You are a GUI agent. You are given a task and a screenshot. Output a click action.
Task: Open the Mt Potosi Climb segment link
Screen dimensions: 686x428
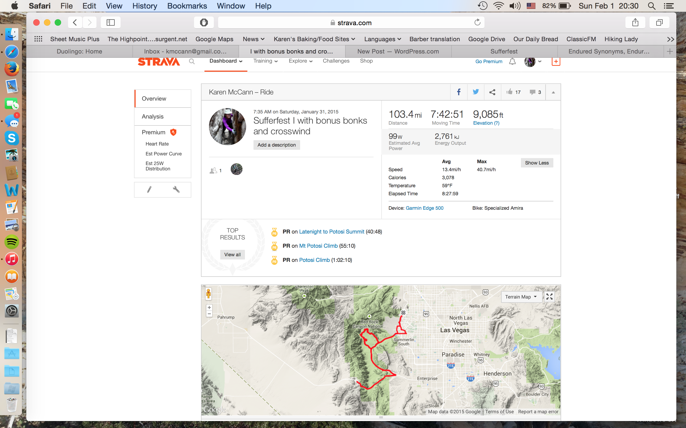(318, 246)
